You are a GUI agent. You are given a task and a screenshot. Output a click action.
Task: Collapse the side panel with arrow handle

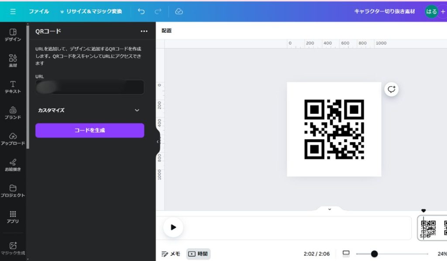pyautogui.click(x=158, y=142)
